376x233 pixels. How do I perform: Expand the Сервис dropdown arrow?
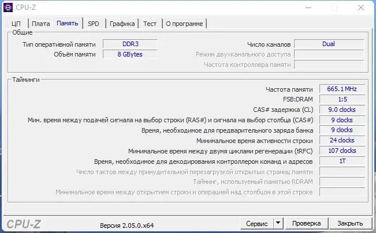[278, 223]
